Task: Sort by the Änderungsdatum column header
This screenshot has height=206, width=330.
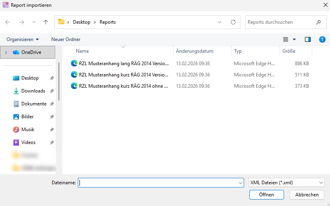Action: 194,51
